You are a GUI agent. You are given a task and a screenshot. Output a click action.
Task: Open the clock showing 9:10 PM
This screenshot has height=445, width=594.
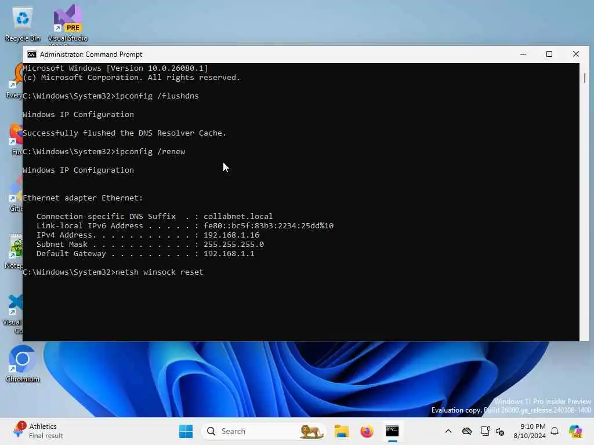[x=529, y=431]
